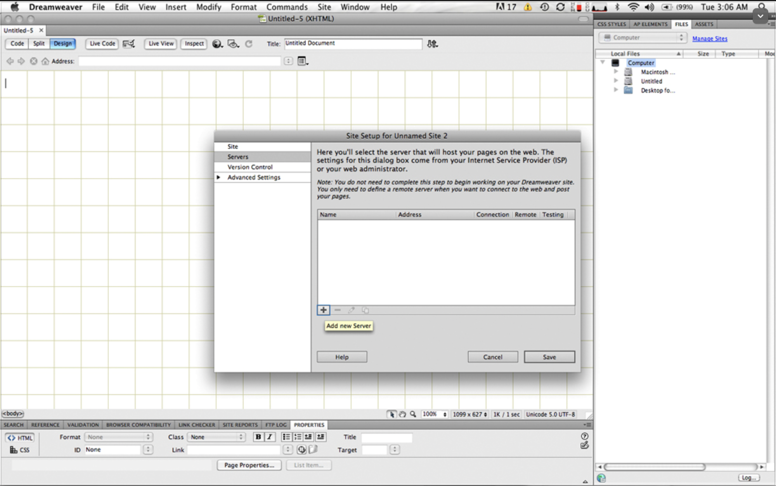Toggle Live View mode
This screenshot has height=486, width=776.
click(x=161, y=43)
